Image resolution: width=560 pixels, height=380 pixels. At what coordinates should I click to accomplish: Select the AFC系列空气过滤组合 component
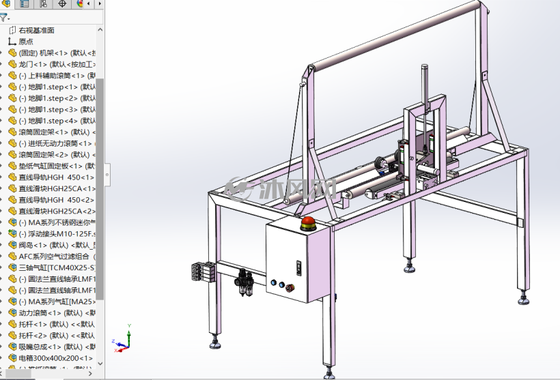(52, 257)
